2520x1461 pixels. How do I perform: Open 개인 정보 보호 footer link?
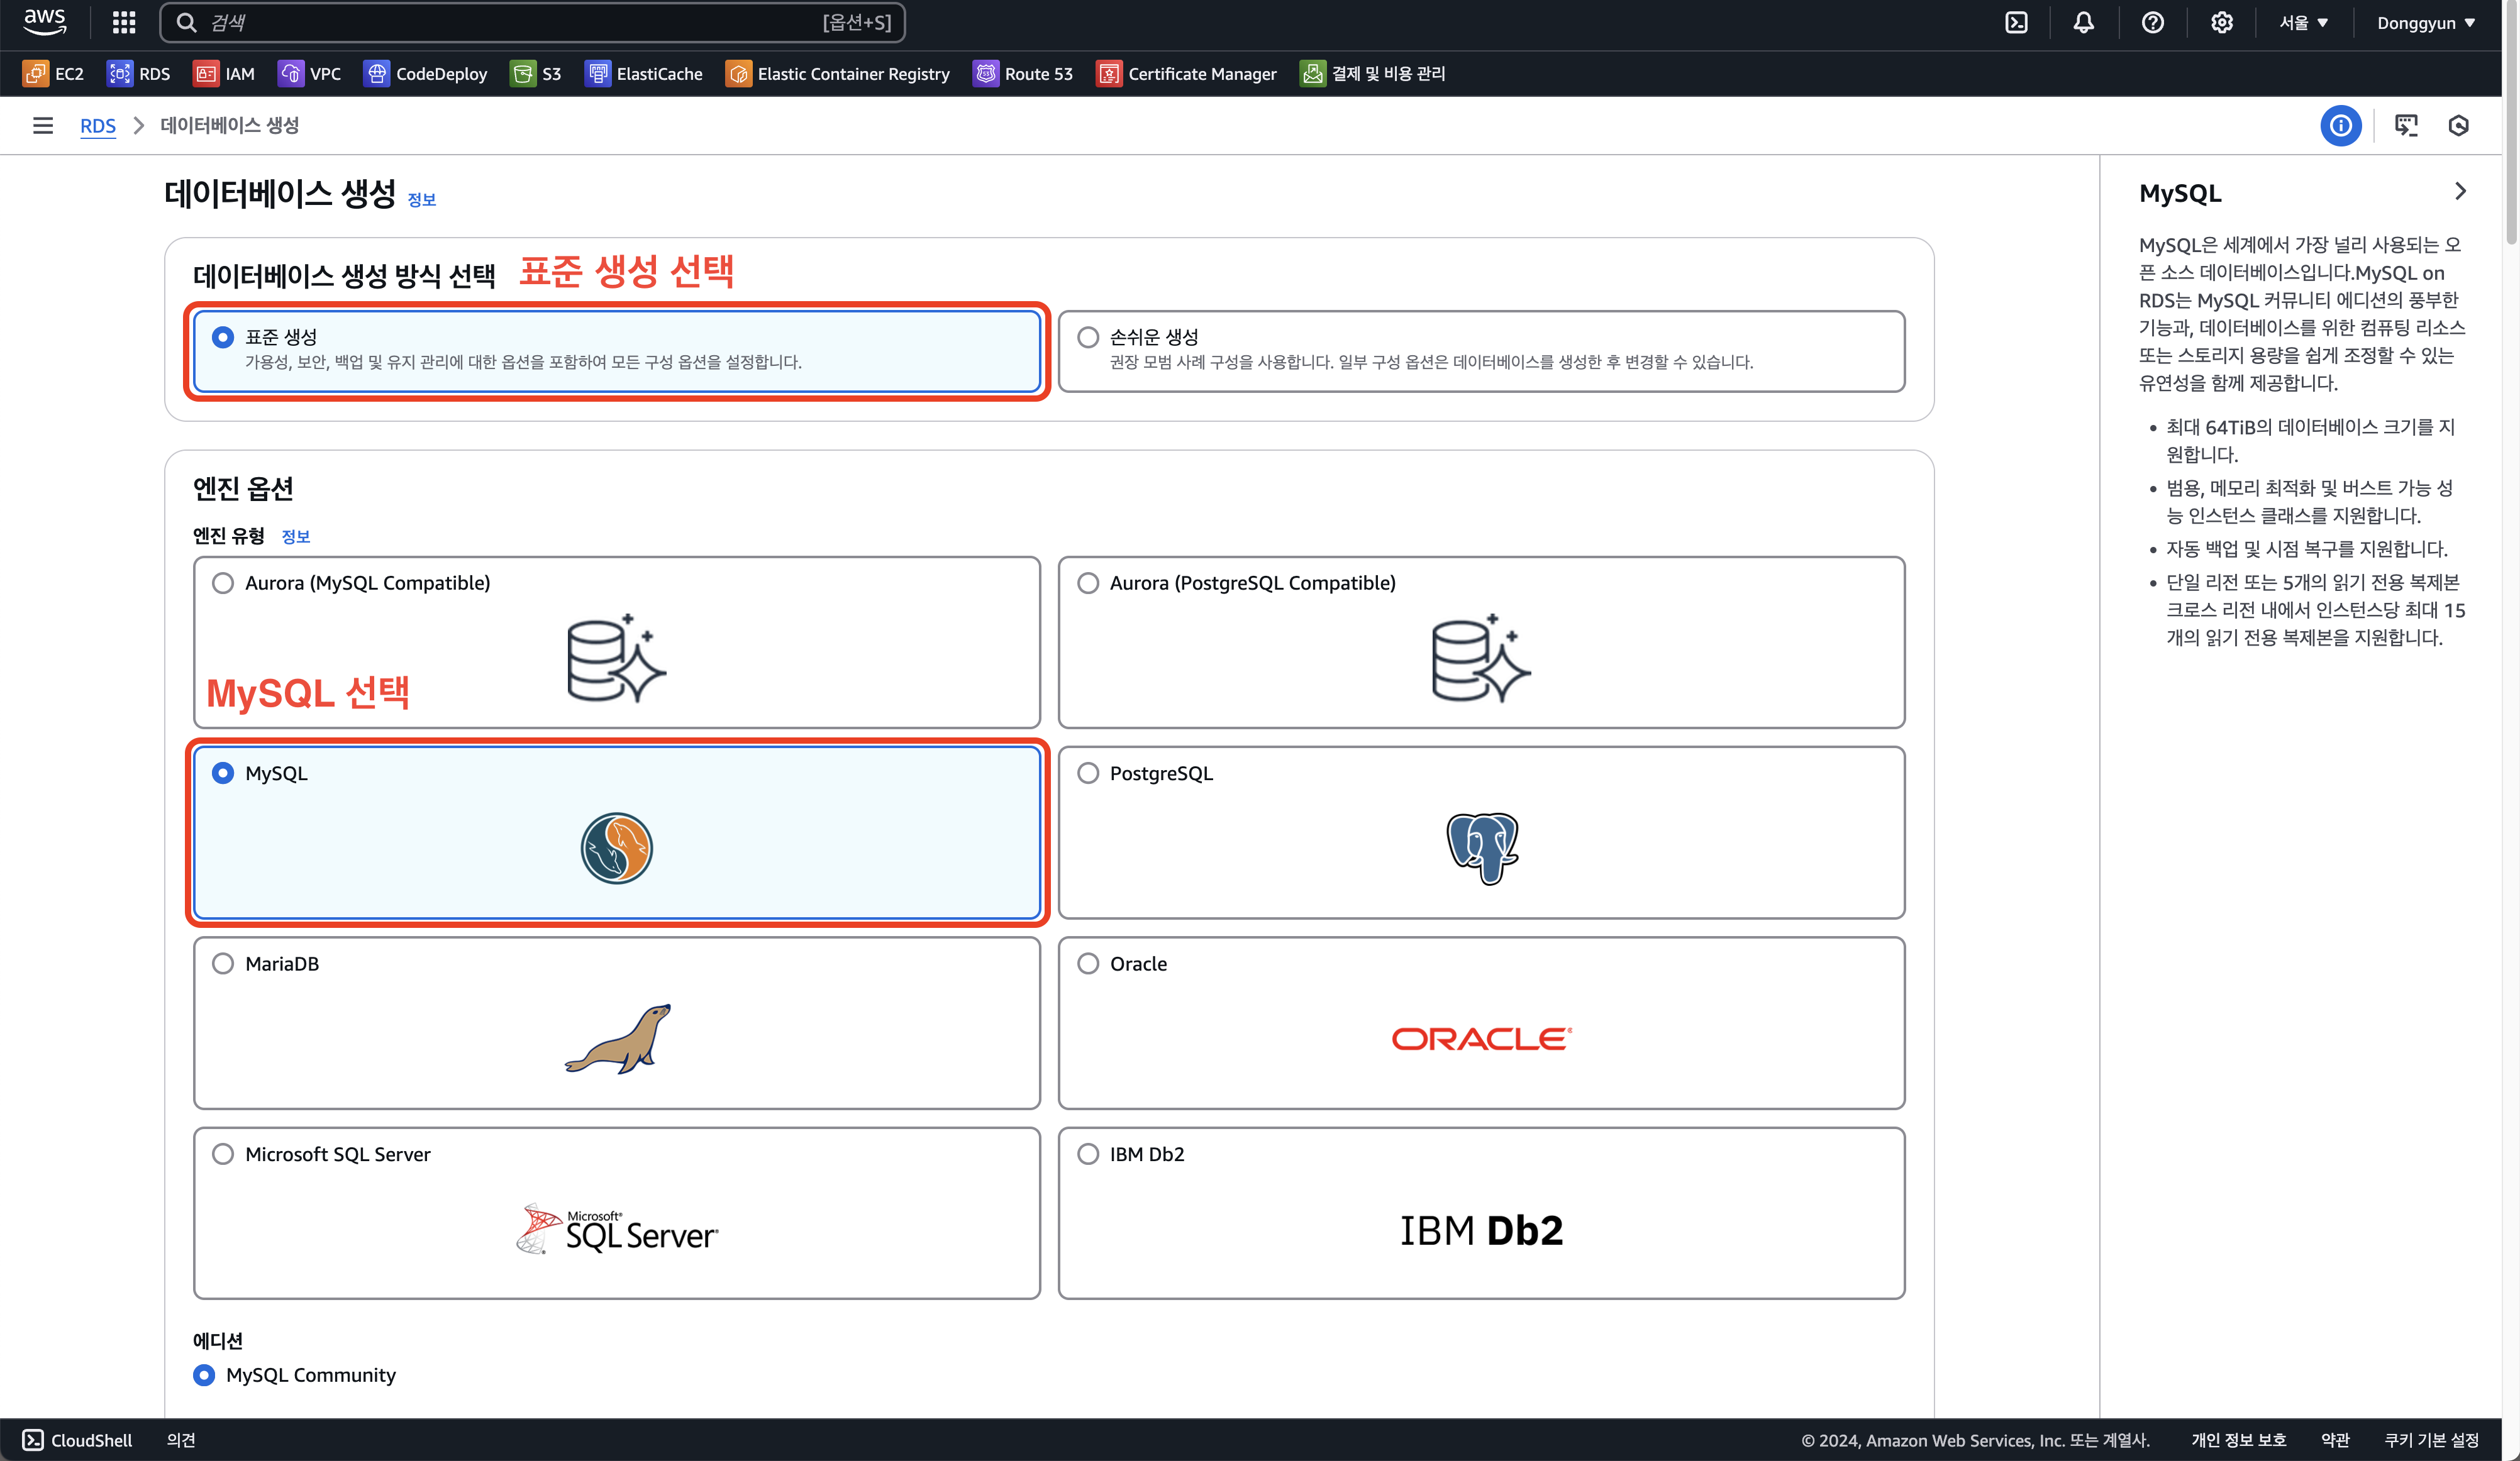[x=2239, y=1440]
